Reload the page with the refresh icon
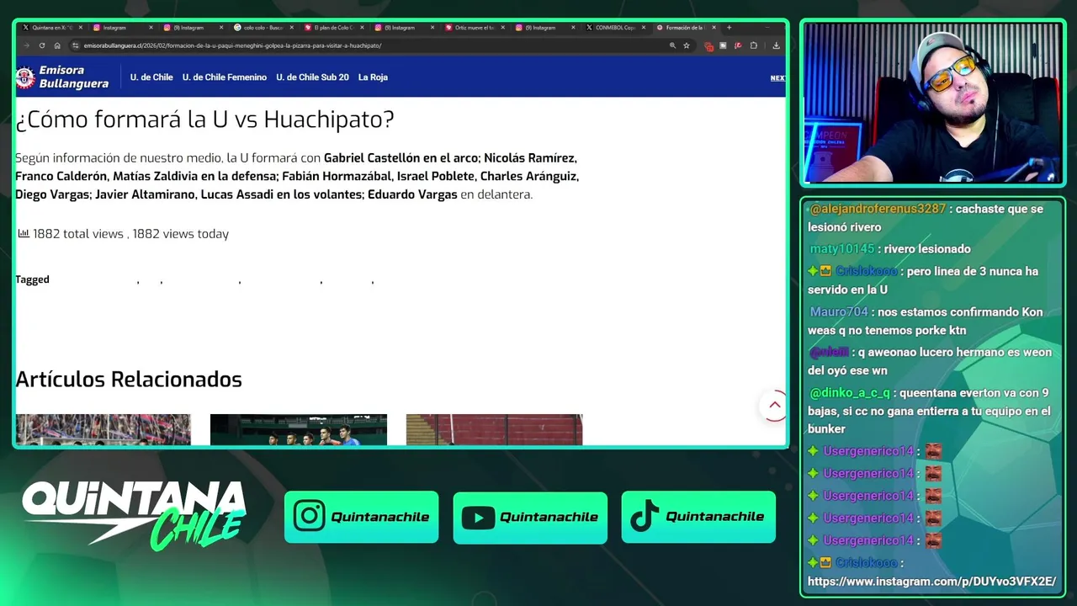 (41, 45)
